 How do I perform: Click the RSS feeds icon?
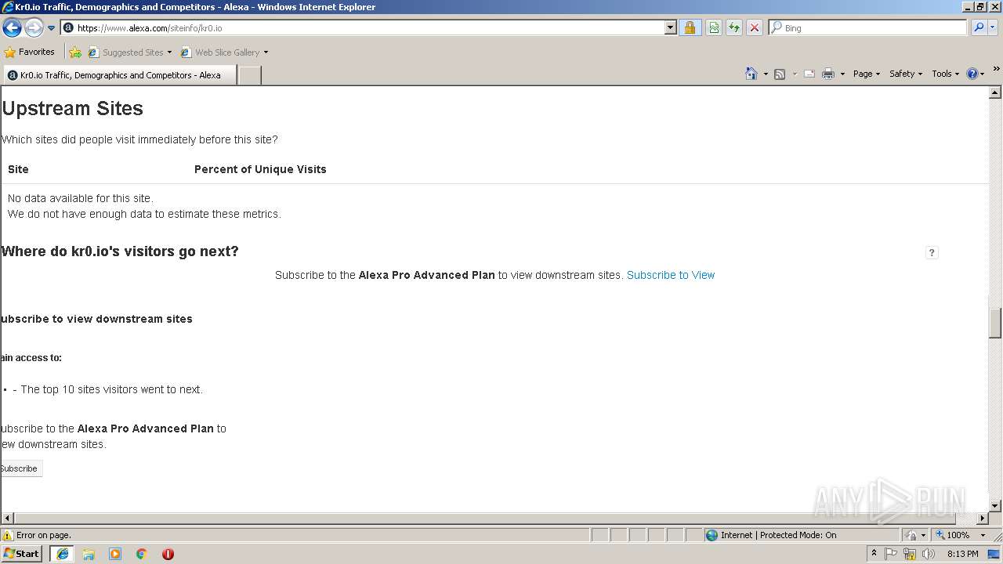(x=780, y=74)
